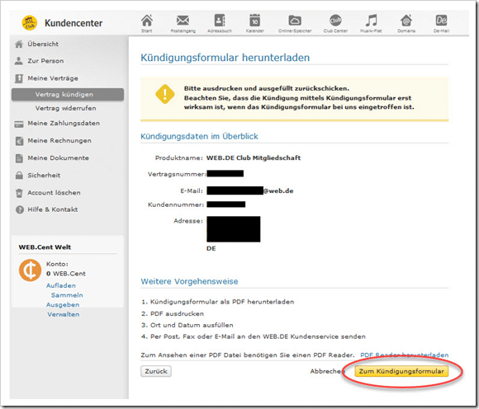Select Vertrag kündigen submenu item
The height and width of the screenshot is (409, 479).
(68, 95)
